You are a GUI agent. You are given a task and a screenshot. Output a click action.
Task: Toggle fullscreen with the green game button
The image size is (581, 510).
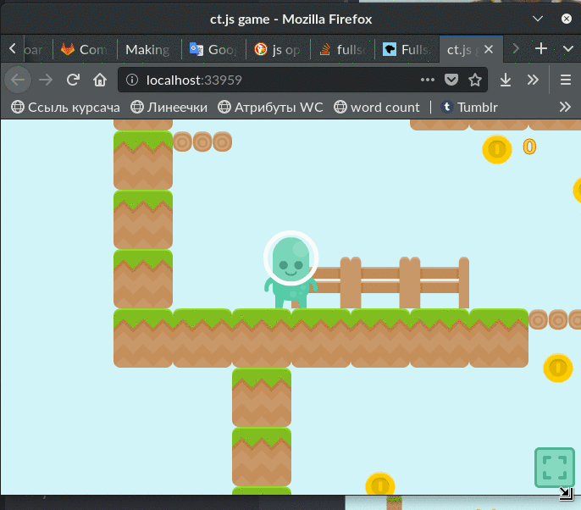click(x=554, y=468)
